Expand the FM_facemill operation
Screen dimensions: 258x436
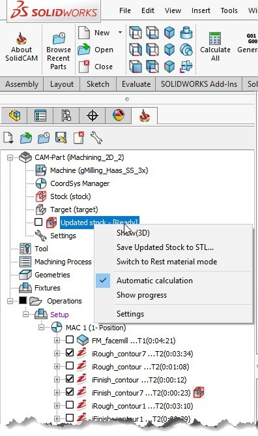click(x=57, y=340)
